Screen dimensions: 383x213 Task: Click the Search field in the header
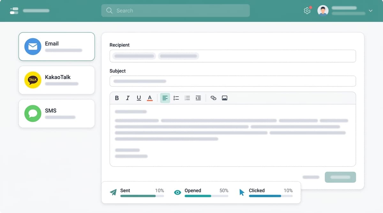176,10
